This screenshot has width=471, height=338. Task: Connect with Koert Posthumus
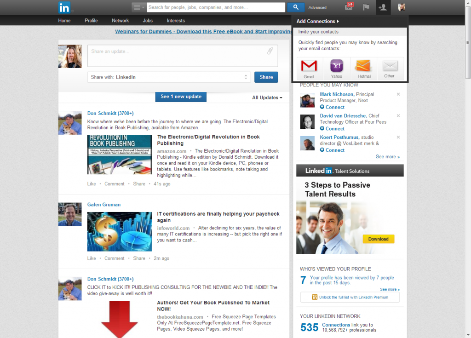click(332, 150)
